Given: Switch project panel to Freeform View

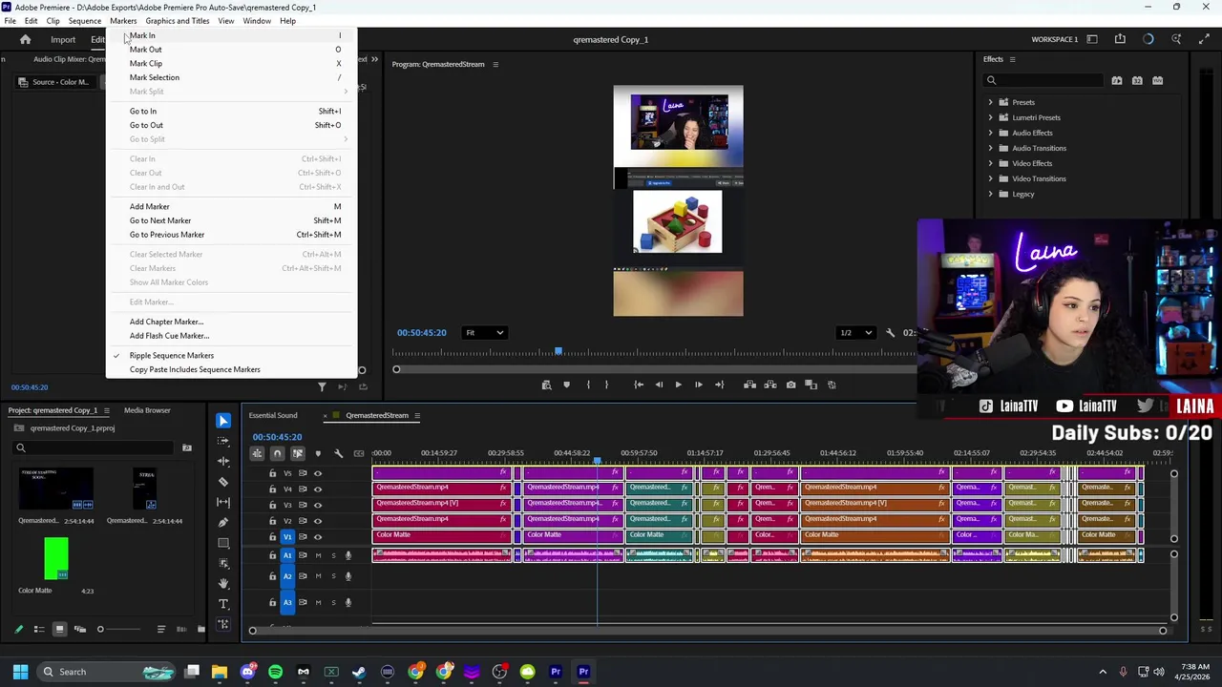Looking at the screenshot, I should (79, 629).
